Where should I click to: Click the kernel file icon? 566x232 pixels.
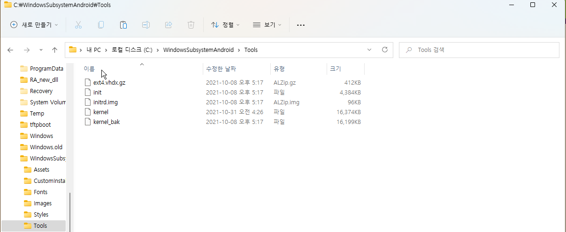coord(87,112)
